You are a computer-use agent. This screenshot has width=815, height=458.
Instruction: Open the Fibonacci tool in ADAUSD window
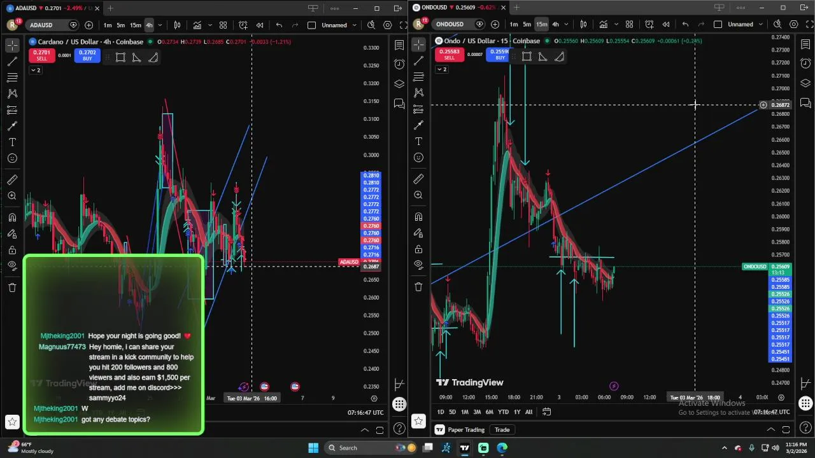click(x=12, y=77)
